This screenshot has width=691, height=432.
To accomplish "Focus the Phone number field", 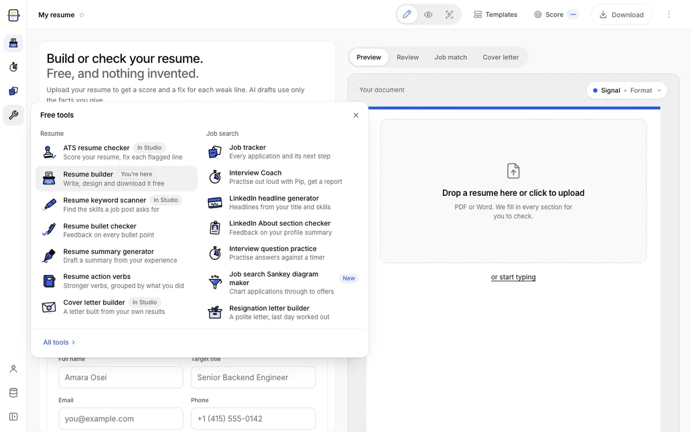I will [x=253, y=419].
